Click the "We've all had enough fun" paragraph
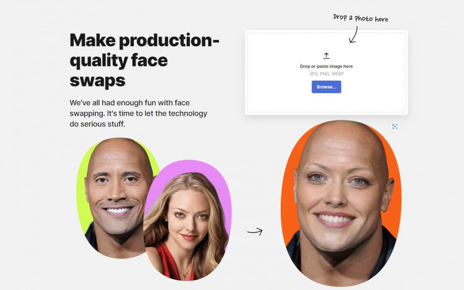The width and height of the screenshot is (464, 290). coord(138,113)
